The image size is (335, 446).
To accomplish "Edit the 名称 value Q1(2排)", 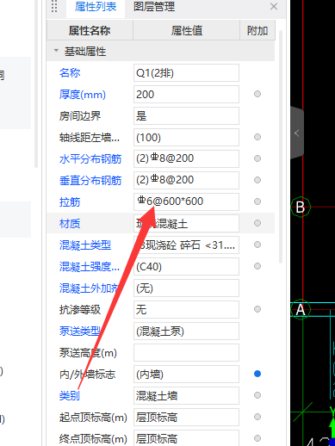I will (x=186, y=73).
